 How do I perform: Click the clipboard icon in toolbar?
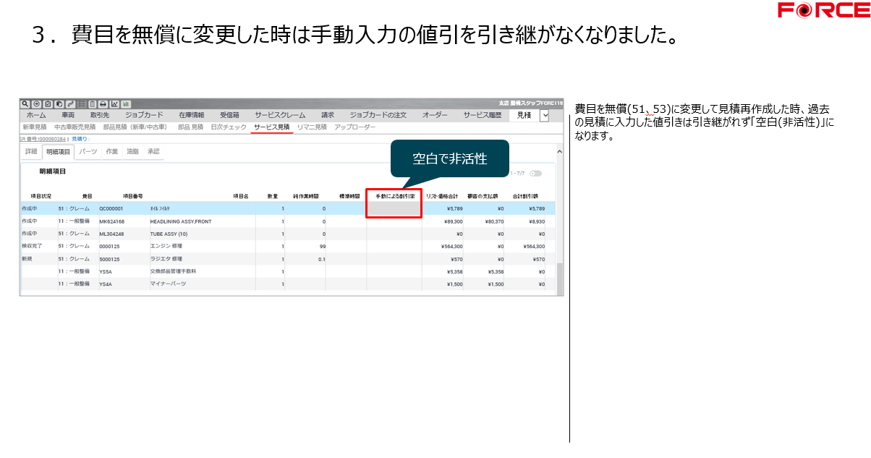(93, 104)
